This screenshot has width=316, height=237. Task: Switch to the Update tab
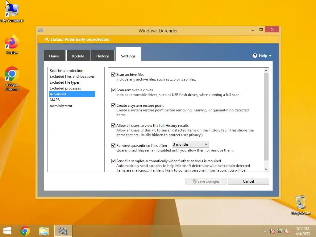tap(78, 56)
